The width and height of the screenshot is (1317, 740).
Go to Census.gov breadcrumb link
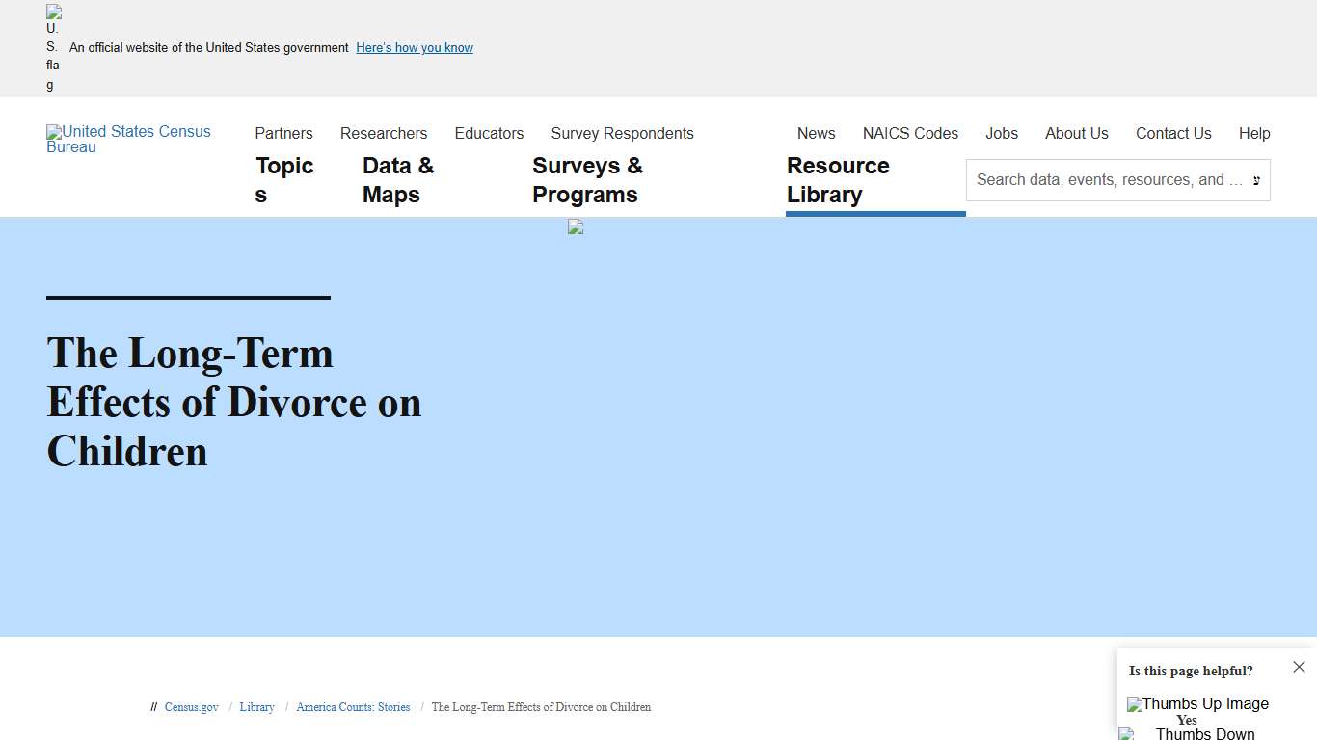click(x=191, y=707)
